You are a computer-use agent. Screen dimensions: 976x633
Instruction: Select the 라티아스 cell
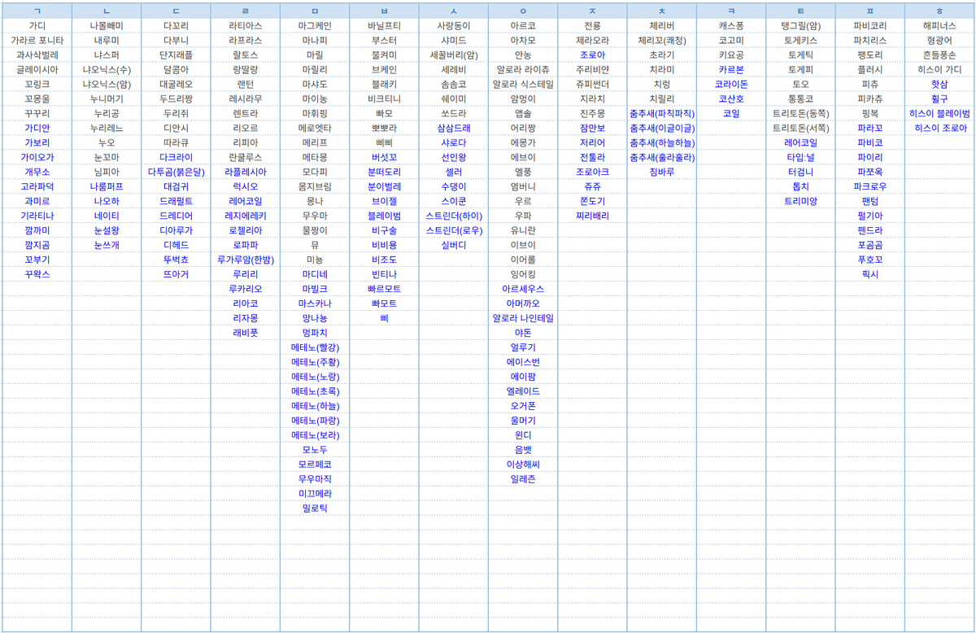click(246, 25)
